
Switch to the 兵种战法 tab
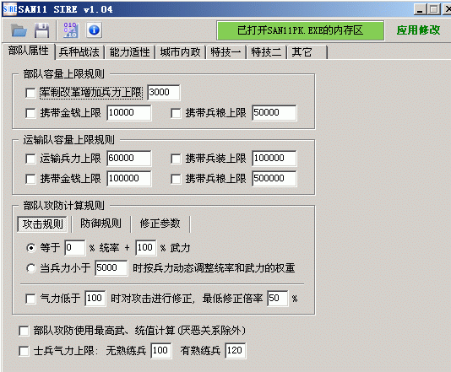tap(79, 52)
